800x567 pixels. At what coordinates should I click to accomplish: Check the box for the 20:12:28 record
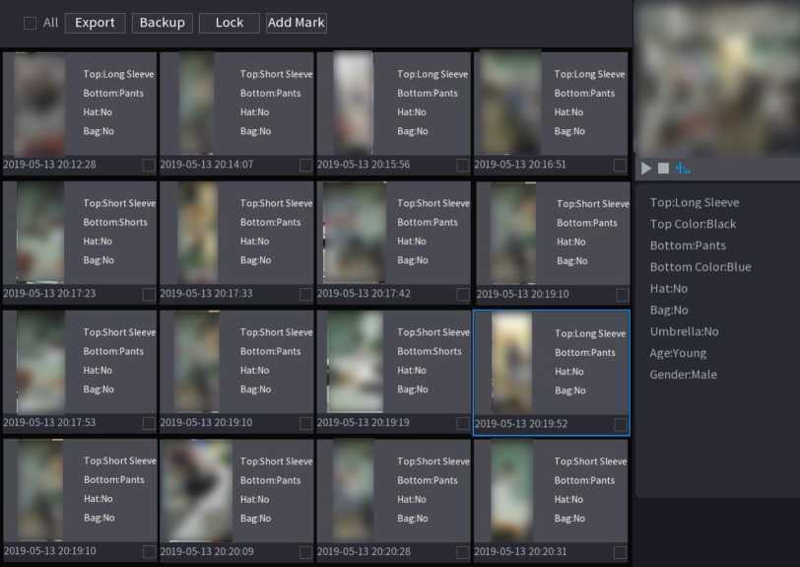(149, 165)
